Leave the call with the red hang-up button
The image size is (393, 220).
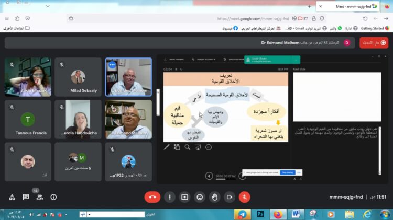tap(152, 197)
